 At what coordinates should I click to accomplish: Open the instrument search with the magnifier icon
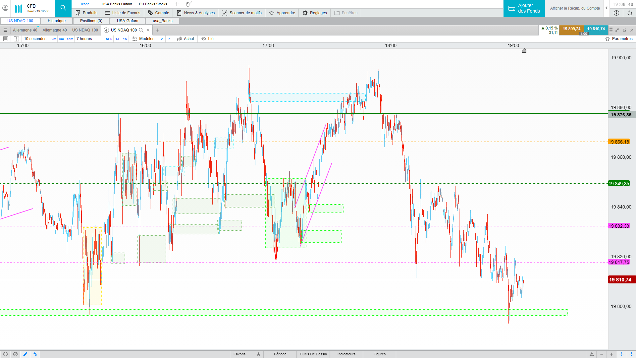[x=63, y=8]
